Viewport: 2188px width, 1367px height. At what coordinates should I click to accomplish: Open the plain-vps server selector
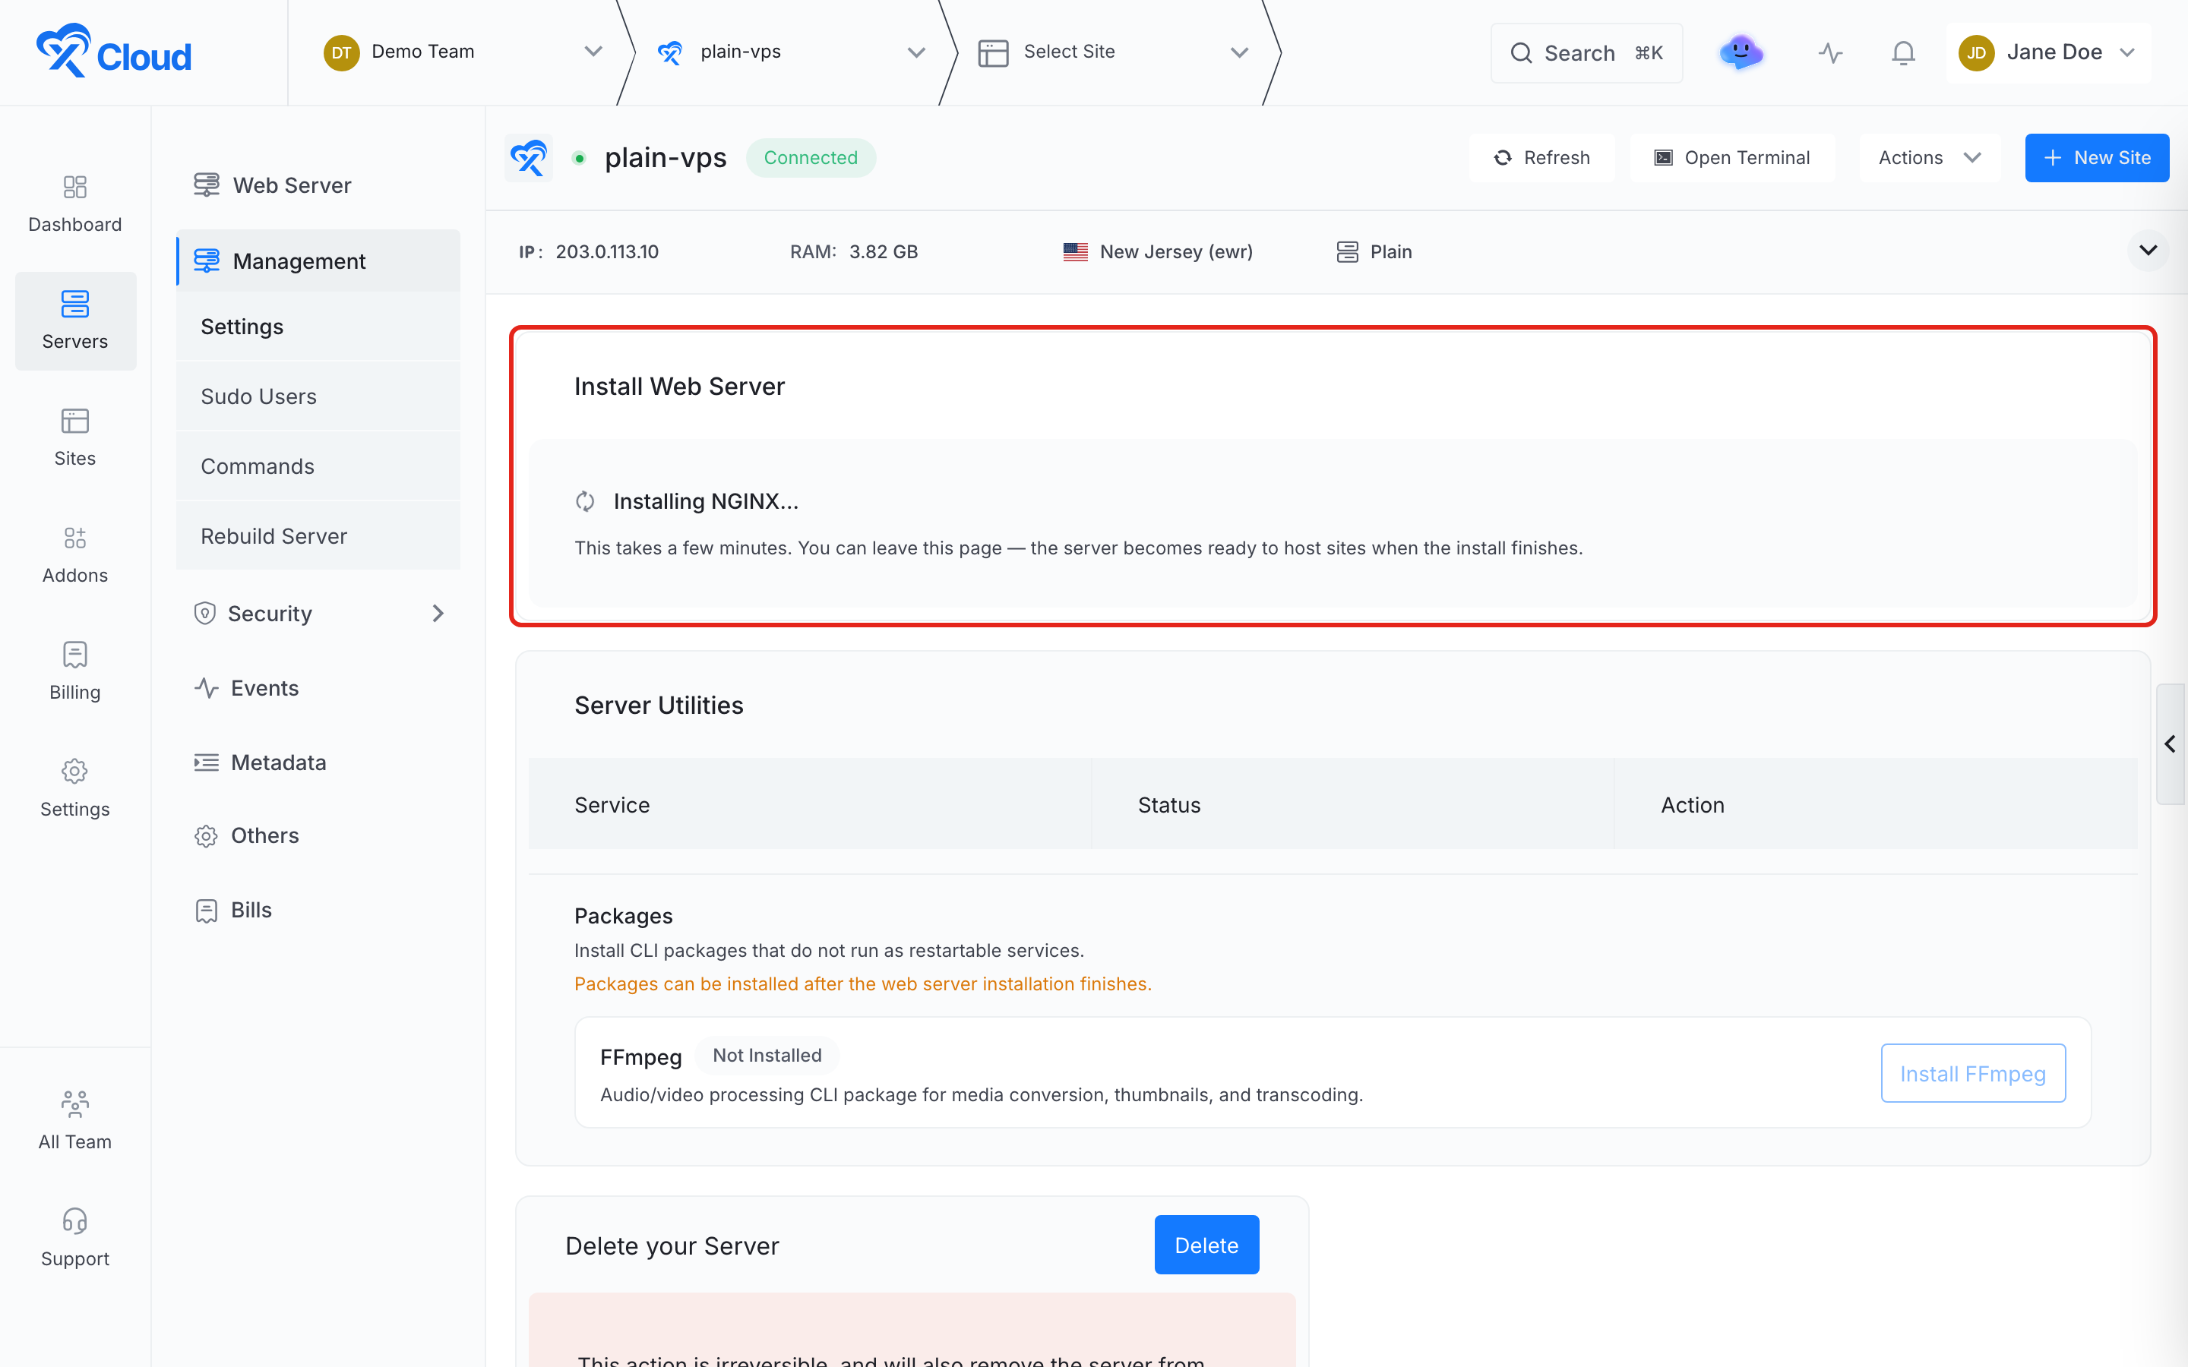(791, 52)
